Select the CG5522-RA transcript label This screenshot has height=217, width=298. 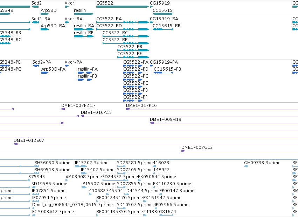pyautogui.click(x=109, y=19)
